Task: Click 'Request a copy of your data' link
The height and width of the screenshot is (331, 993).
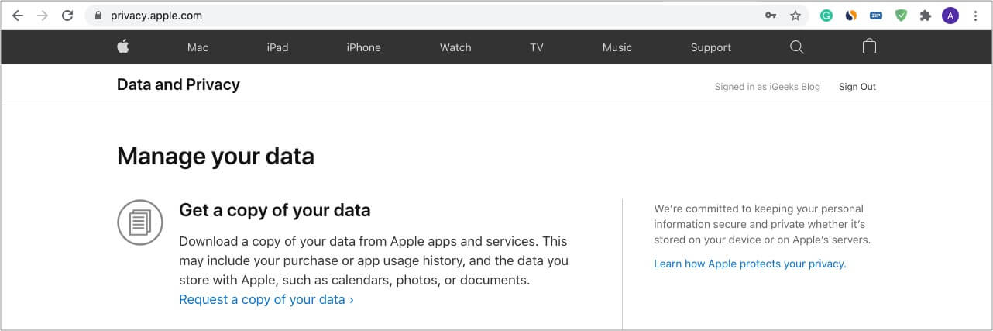Action: [x=266, y=299]
